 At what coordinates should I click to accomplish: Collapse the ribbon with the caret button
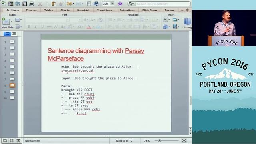point(182,10)
